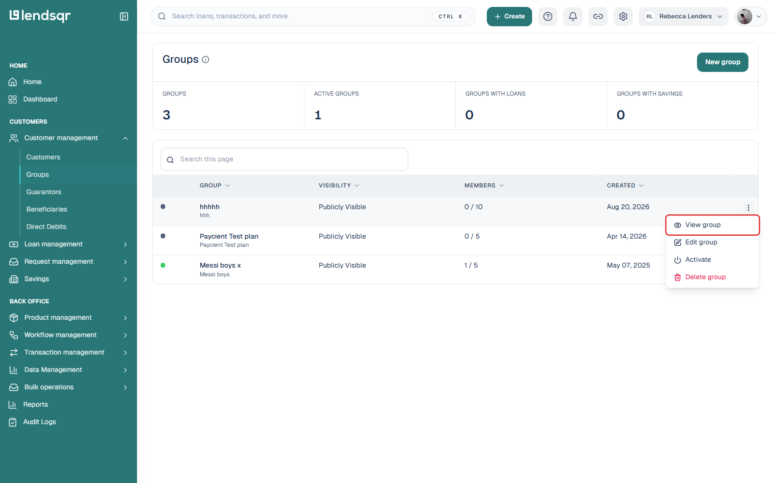Click the Bulk operations icon
The width and height of the screenshot is (774, 483).
coord(14,387)
